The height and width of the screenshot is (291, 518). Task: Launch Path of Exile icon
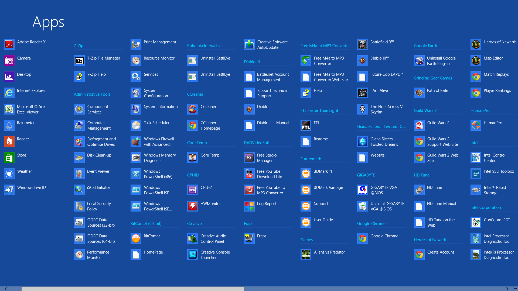click(419, 93)
